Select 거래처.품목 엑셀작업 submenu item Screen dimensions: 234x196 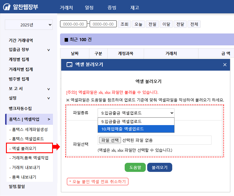29,158
